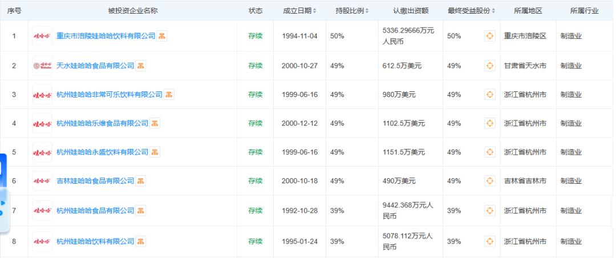Open 天水娃哈哈食品有限公司 company link

95,66
